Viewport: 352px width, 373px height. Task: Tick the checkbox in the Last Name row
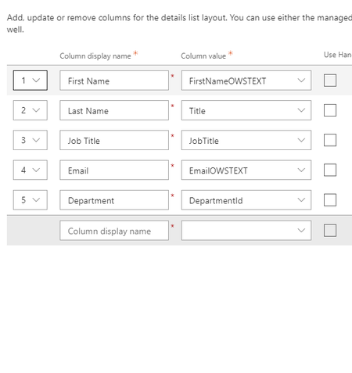pos(330,110)
